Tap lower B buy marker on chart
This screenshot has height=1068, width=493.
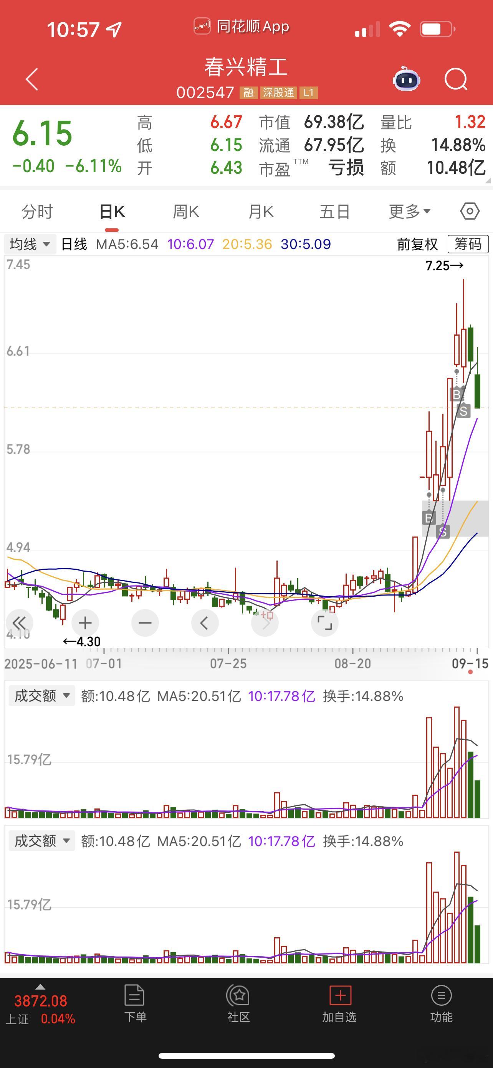(429, 517)
